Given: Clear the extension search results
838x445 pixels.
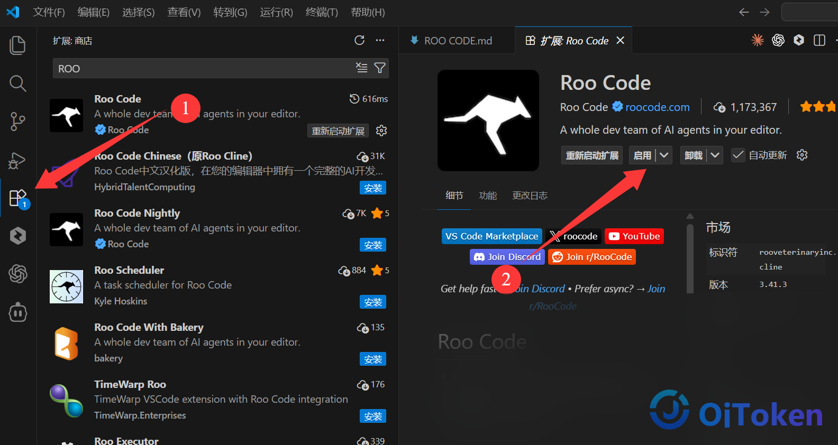Looking at the screenshot, I should (362, 68).
